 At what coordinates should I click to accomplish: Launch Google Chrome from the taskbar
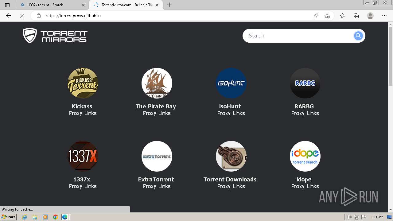click(55, 217)
